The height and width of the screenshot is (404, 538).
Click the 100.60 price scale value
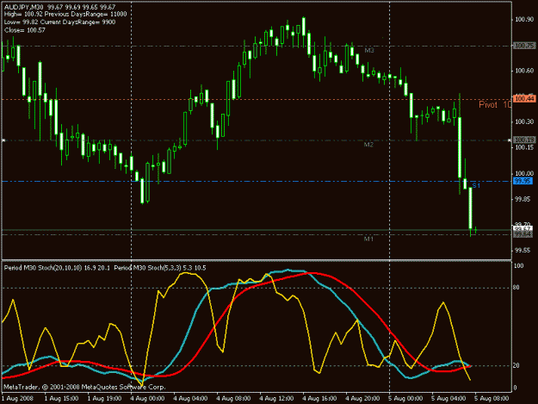point(524,71)
